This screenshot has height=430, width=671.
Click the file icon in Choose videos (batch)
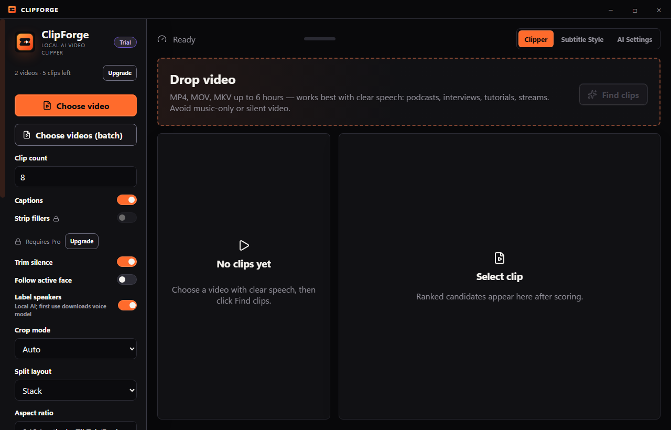[27, 135]
